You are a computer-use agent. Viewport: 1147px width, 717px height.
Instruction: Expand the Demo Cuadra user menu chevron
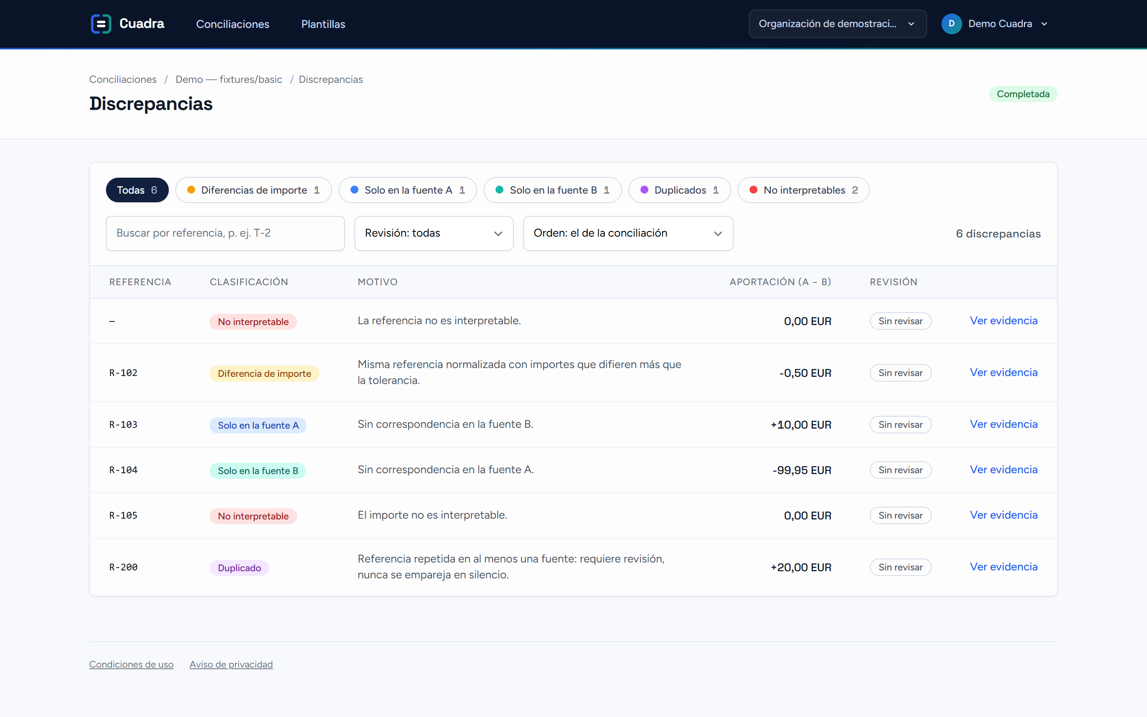[x=1044, y=24]
